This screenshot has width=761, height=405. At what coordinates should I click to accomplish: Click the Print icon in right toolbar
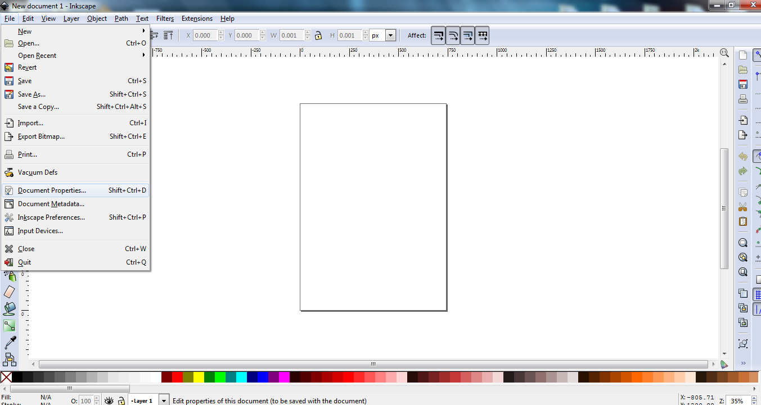743,99
